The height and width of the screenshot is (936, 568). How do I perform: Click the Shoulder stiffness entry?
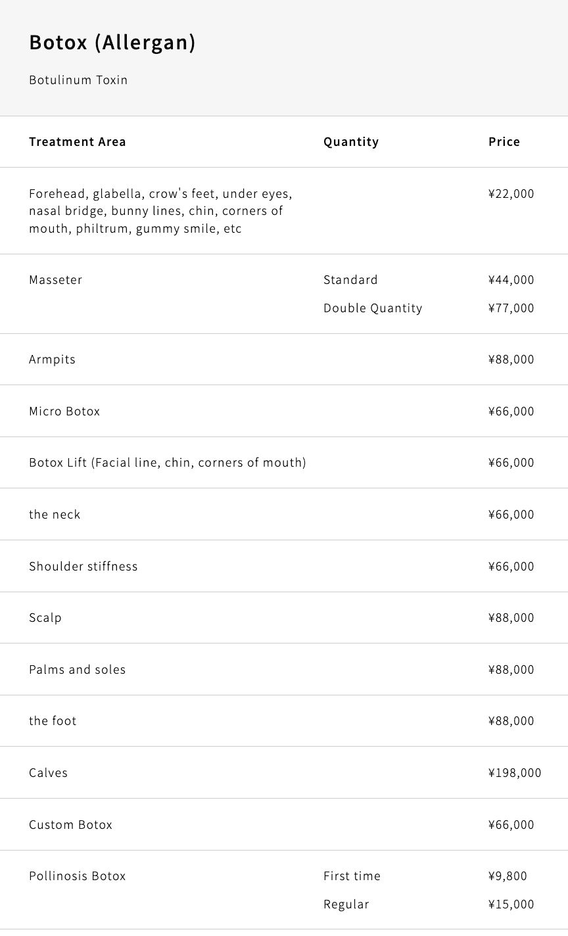point(83,567)
